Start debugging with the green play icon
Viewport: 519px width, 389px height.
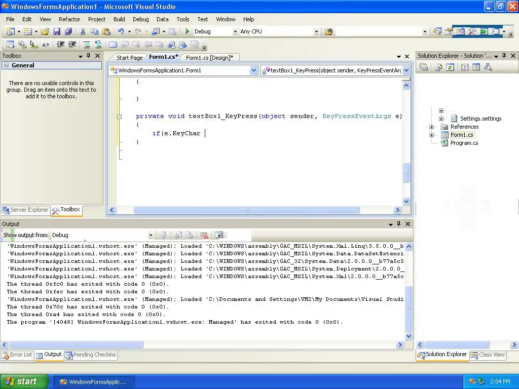(x=188, y=31)
